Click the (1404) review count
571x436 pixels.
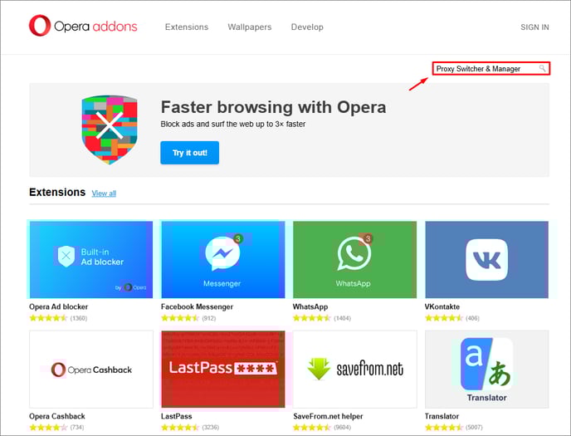click(342, 318)
